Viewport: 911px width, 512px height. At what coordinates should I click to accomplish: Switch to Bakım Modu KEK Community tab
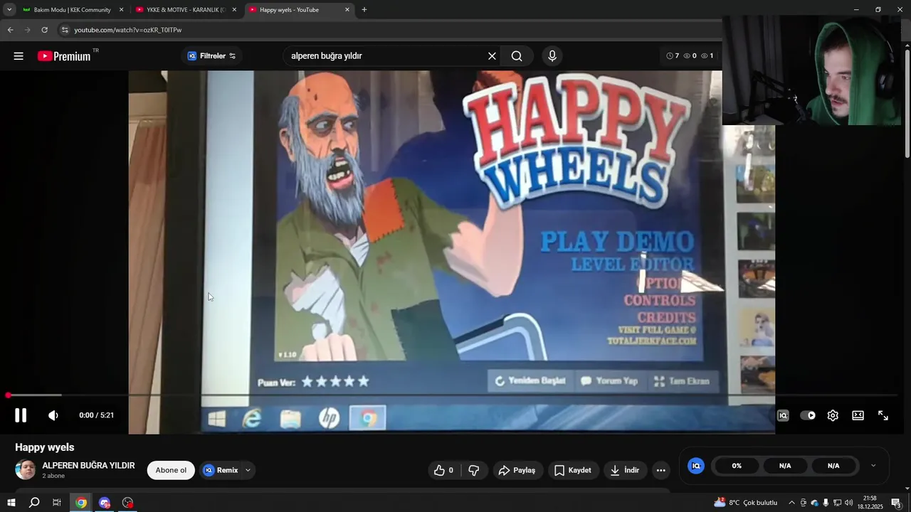point(71,10)
